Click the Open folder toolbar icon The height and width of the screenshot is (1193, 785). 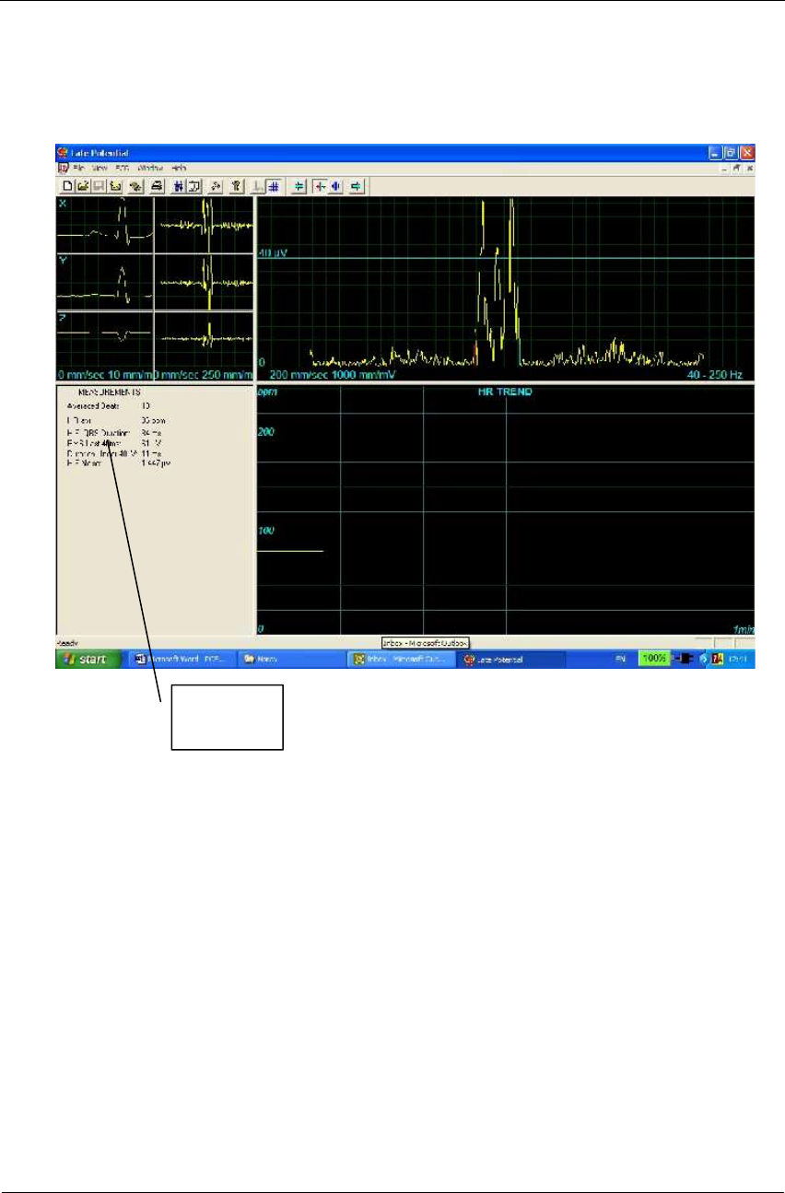tap(84, 186)
